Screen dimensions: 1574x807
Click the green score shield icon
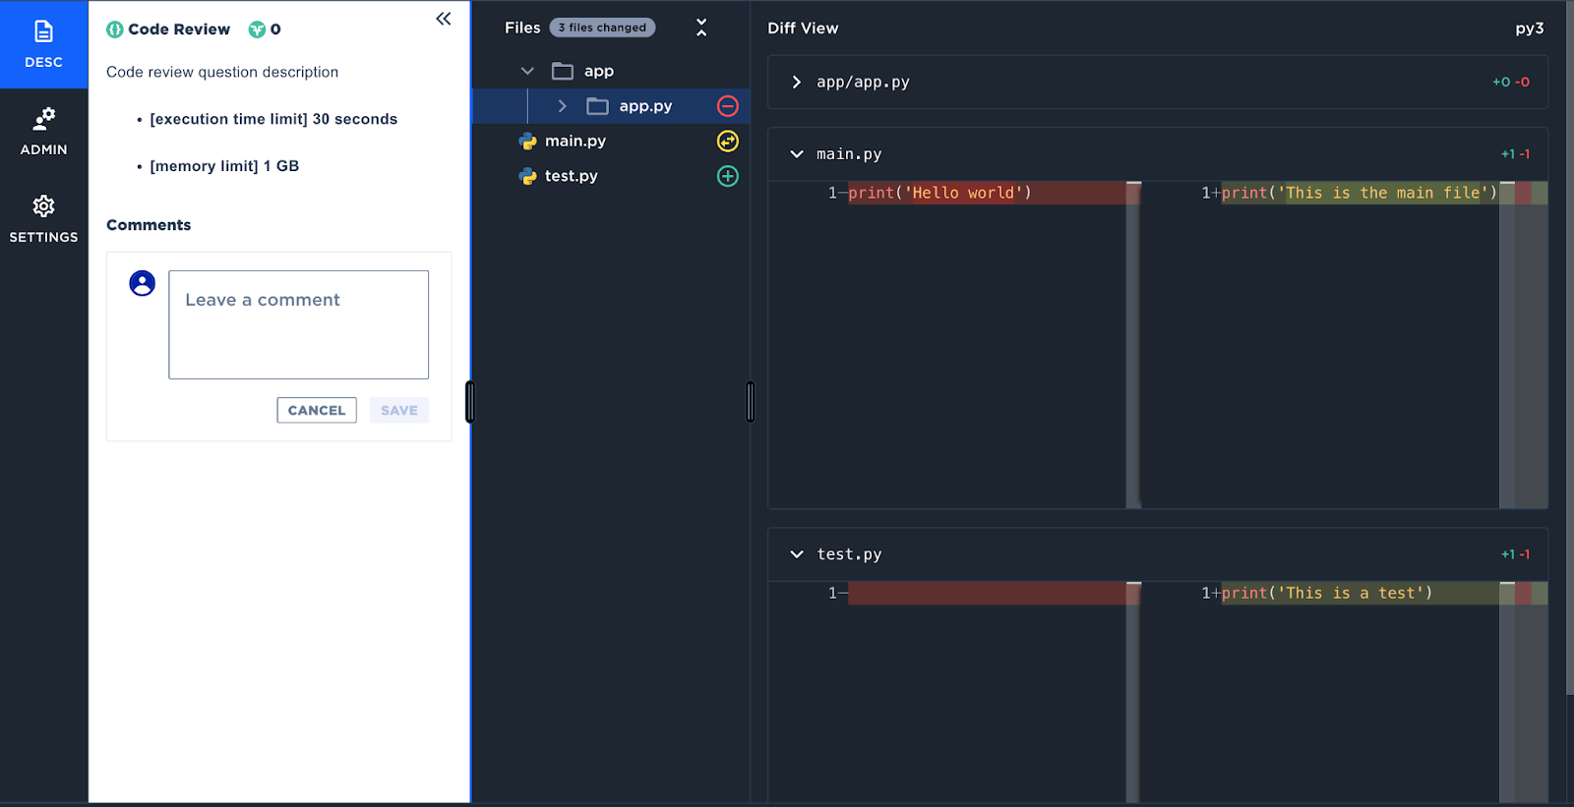click(257, 29)
